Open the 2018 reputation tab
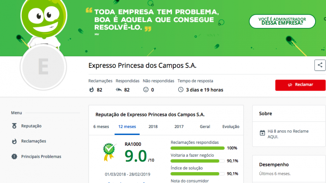Image resolution: width=326 pixels, height=183 pixels. pyautogui.click(x=153, y=126)
